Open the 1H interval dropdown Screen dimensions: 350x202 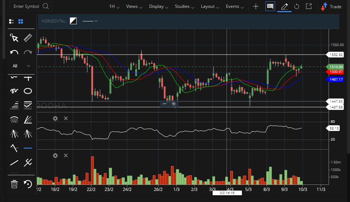[x=114, y=6]
